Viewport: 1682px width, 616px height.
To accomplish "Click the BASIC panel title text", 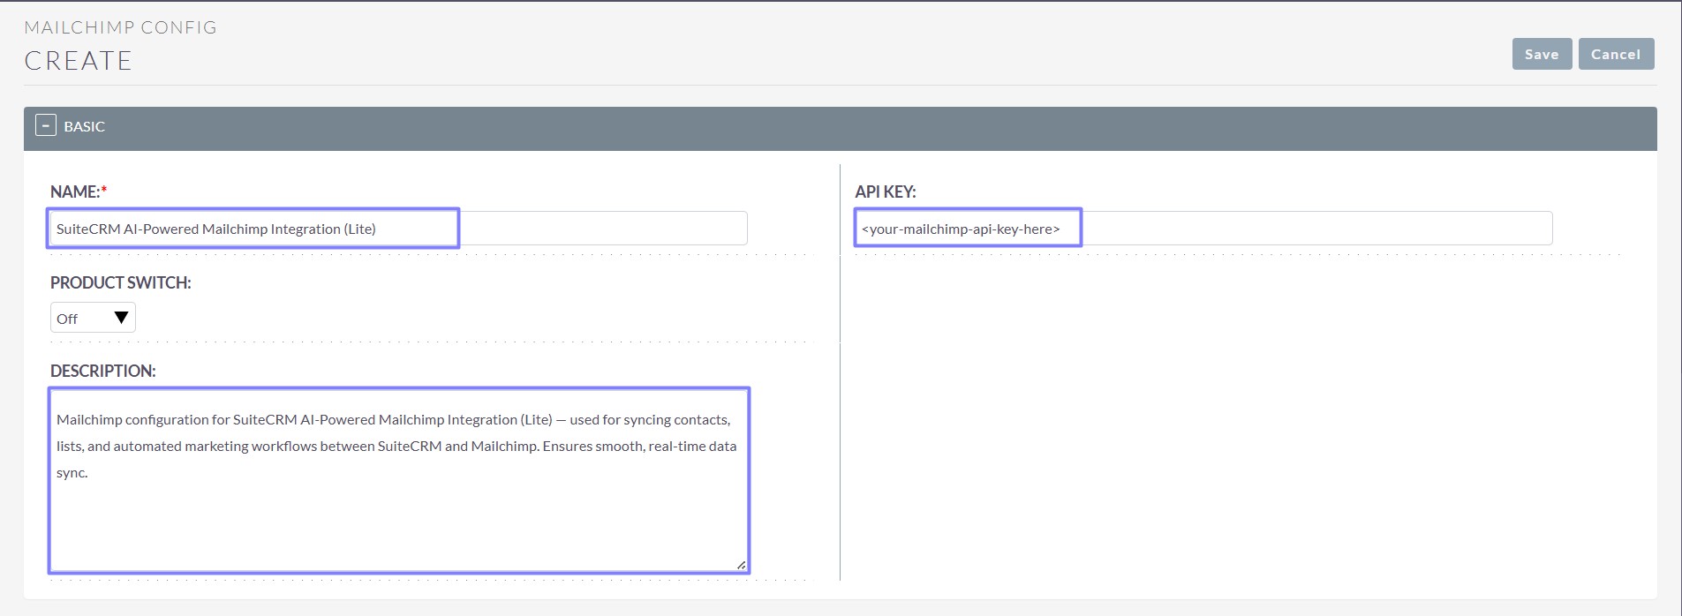I will click(x=84, y=127).
